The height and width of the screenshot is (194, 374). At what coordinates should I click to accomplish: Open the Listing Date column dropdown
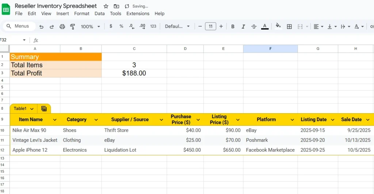coord(333,120)
